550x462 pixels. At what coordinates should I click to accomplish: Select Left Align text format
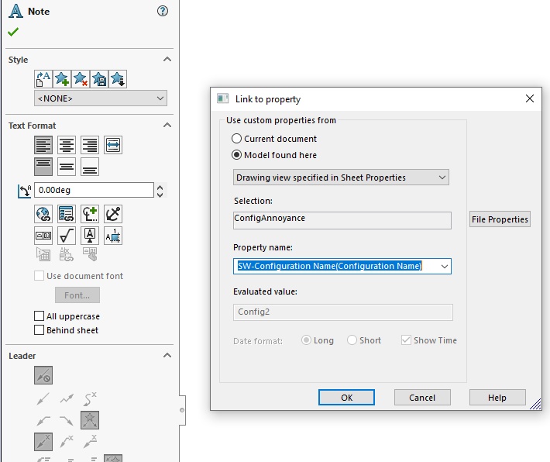(43, 145)
